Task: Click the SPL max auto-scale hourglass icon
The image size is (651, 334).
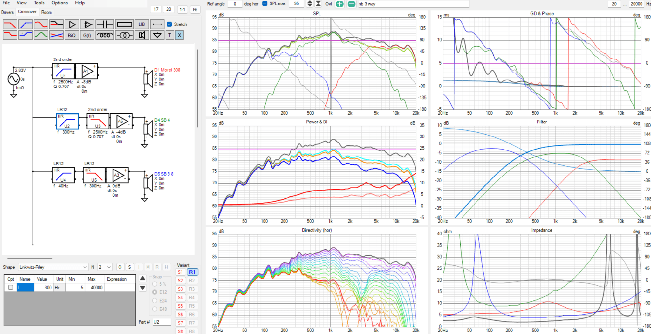Action: point(318,4)
